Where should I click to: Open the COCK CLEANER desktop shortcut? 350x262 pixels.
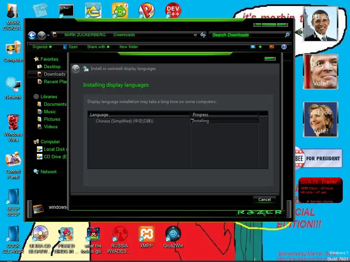pos(13,240)
